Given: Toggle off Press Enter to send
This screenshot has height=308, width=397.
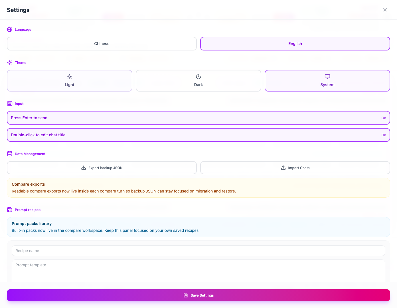Looking at the screenshot, I should (x=198, y=118).
